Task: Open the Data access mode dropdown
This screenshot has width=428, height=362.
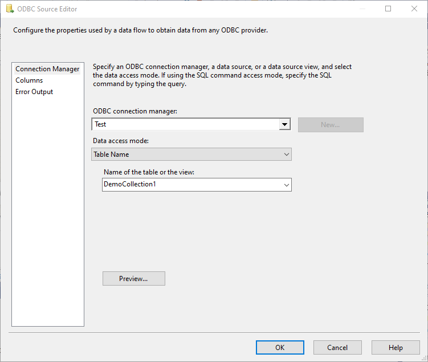Action: (191, 154)
